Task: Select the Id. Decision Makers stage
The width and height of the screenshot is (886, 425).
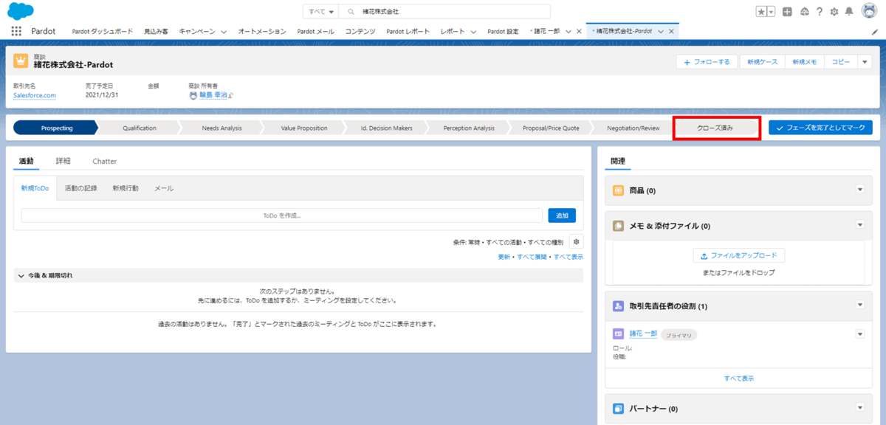Action: click(x=386, y=128)
